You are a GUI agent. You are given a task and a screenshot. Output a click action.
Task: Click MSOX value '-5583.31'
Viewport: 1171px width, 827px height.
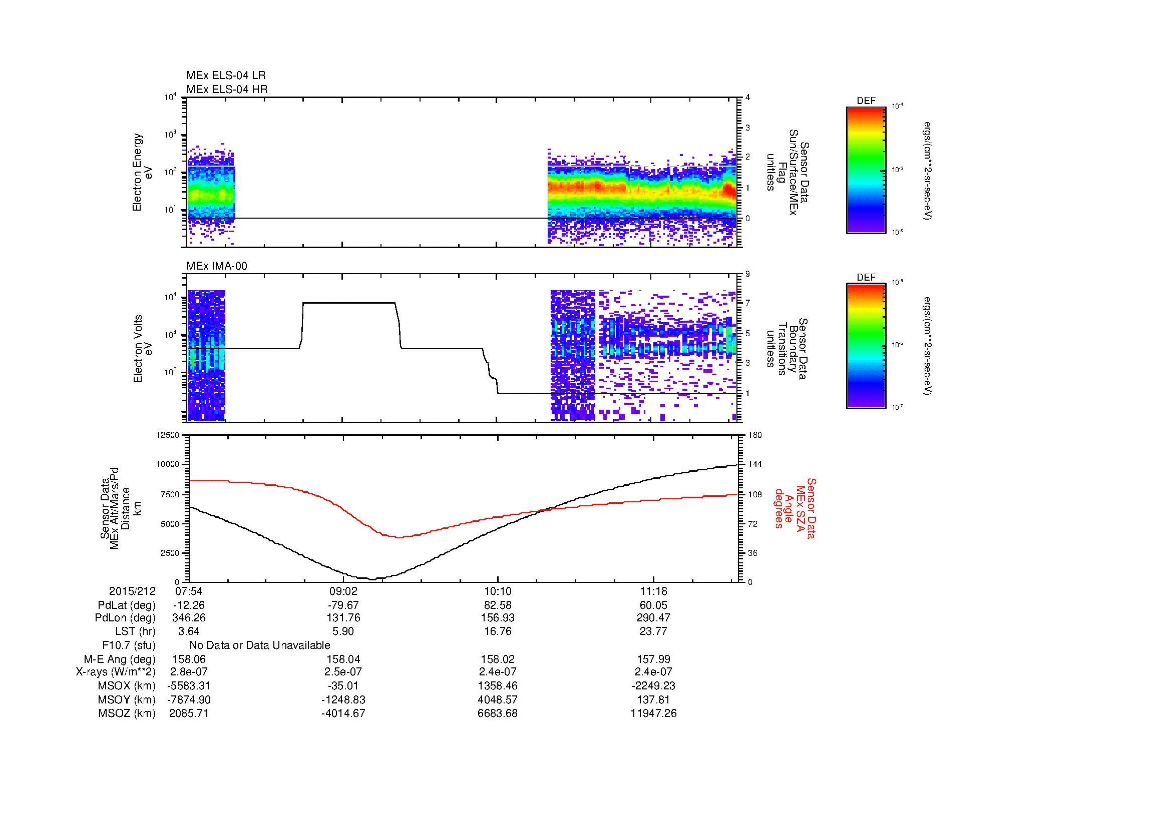(188, 686)
